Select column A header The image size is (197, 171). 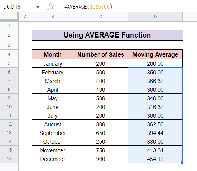coord(25,17)
